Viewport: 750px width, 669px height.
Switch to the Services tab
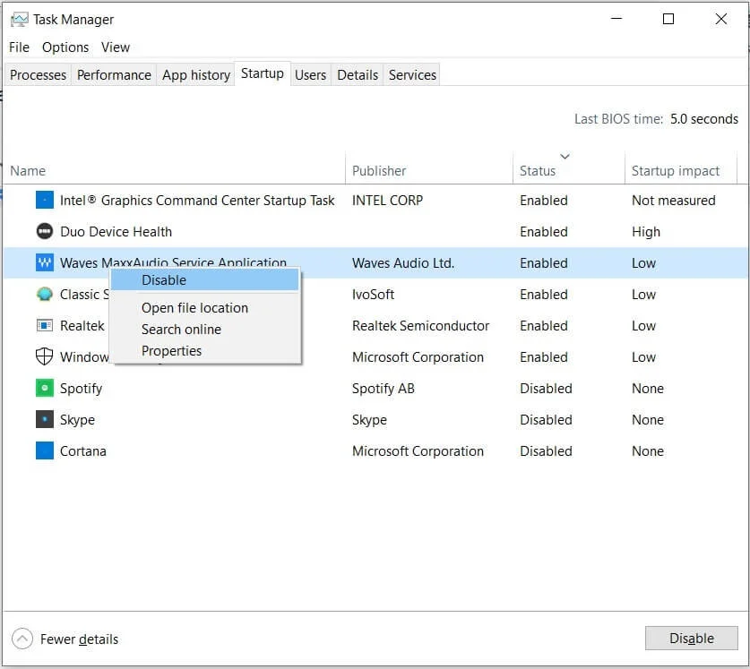(x=411, y=75)
